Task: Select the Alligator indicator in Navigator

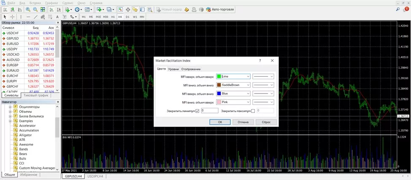Action: (25, 135)
